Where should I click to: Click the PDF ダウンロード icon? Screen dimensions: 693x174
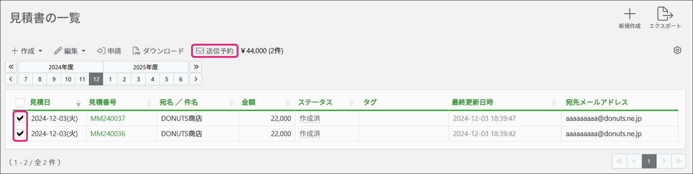[x=136, y=51]
